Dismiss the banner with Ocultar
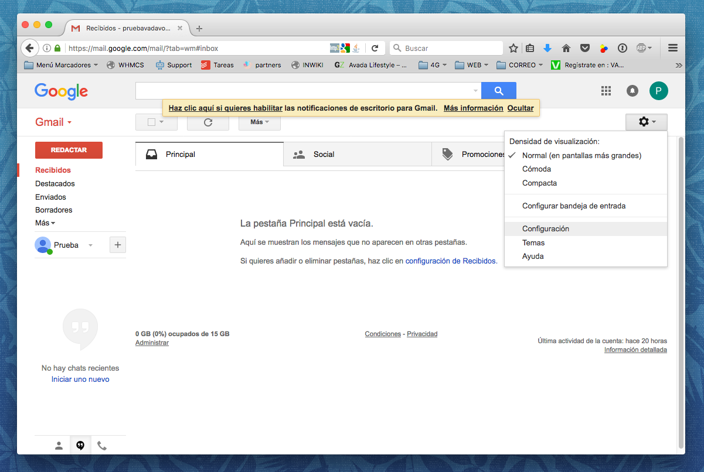This screenshot has width=704, height=472. point(521,108)
